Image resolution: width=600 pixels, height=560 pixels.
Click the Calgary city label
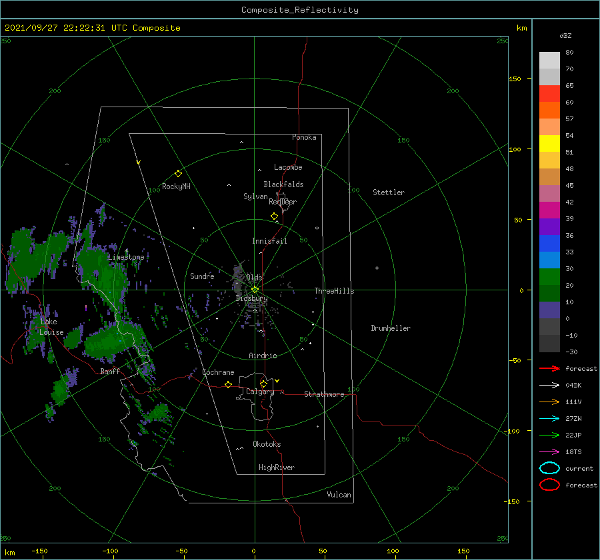(260, 392)
